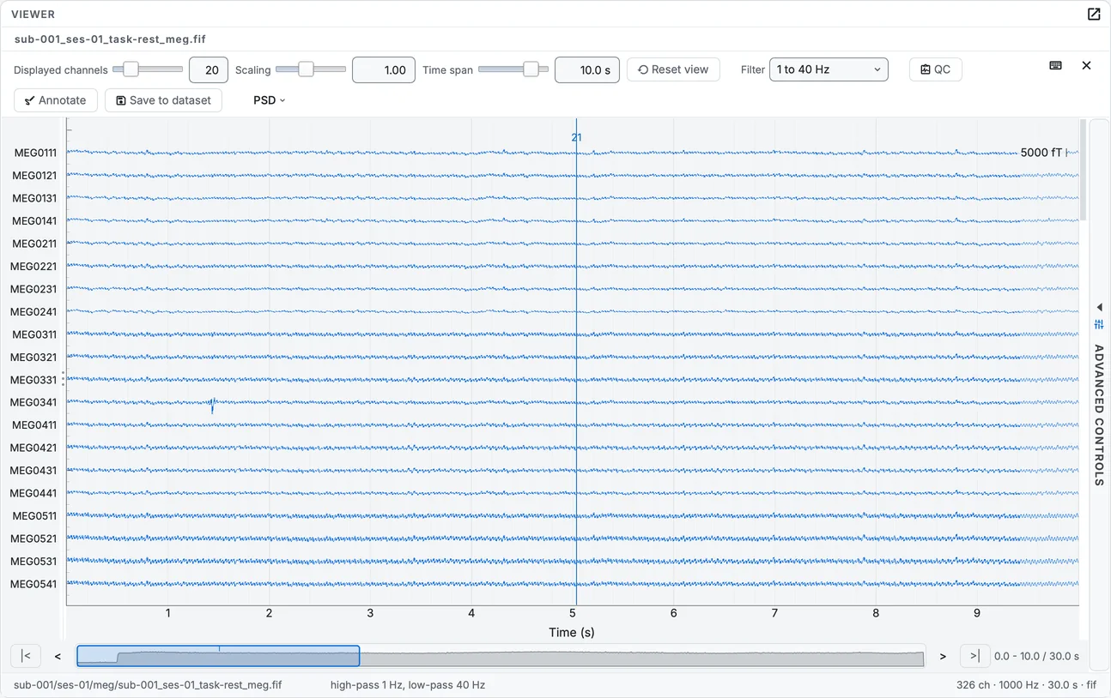Open the advanced controls sliders icon
Viewport: 1111px width, 698px height.
[1099, 324]
